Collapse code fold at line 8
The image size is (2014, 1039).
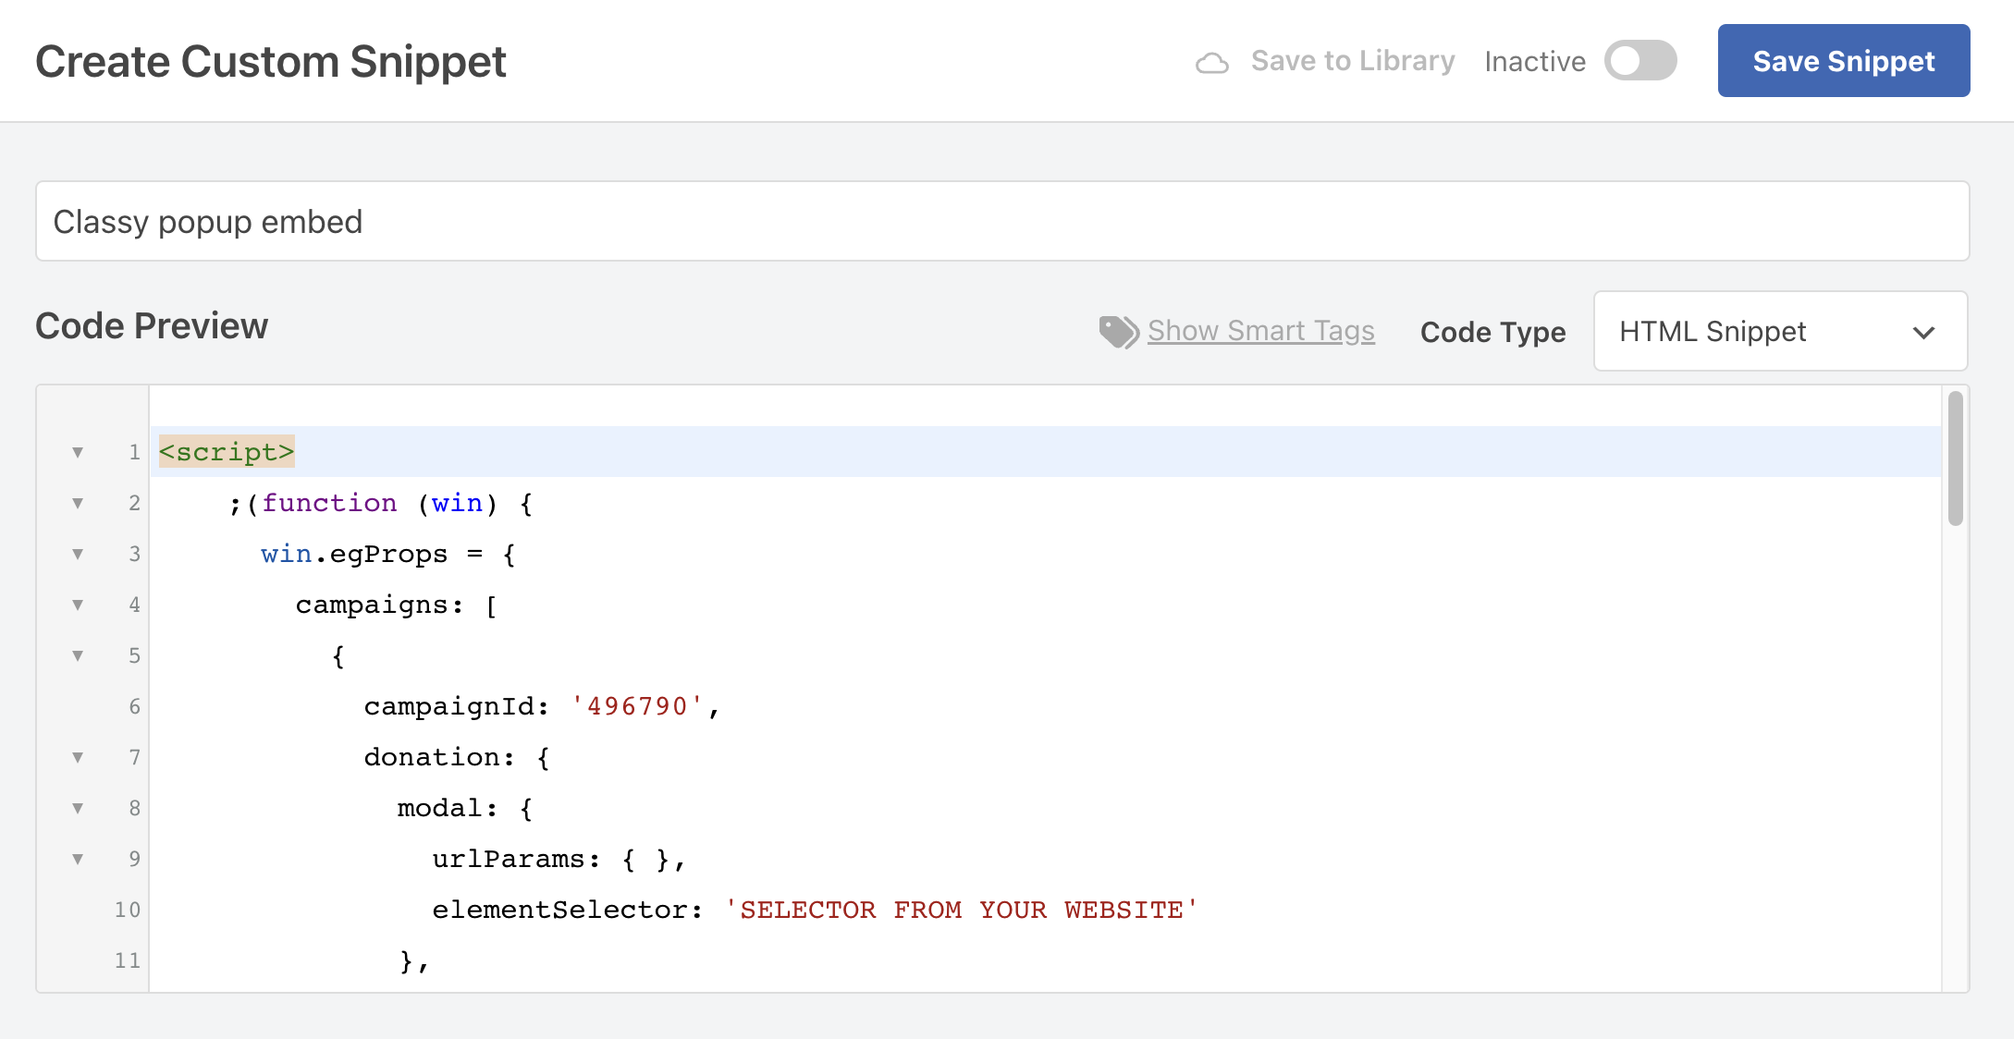78,808
